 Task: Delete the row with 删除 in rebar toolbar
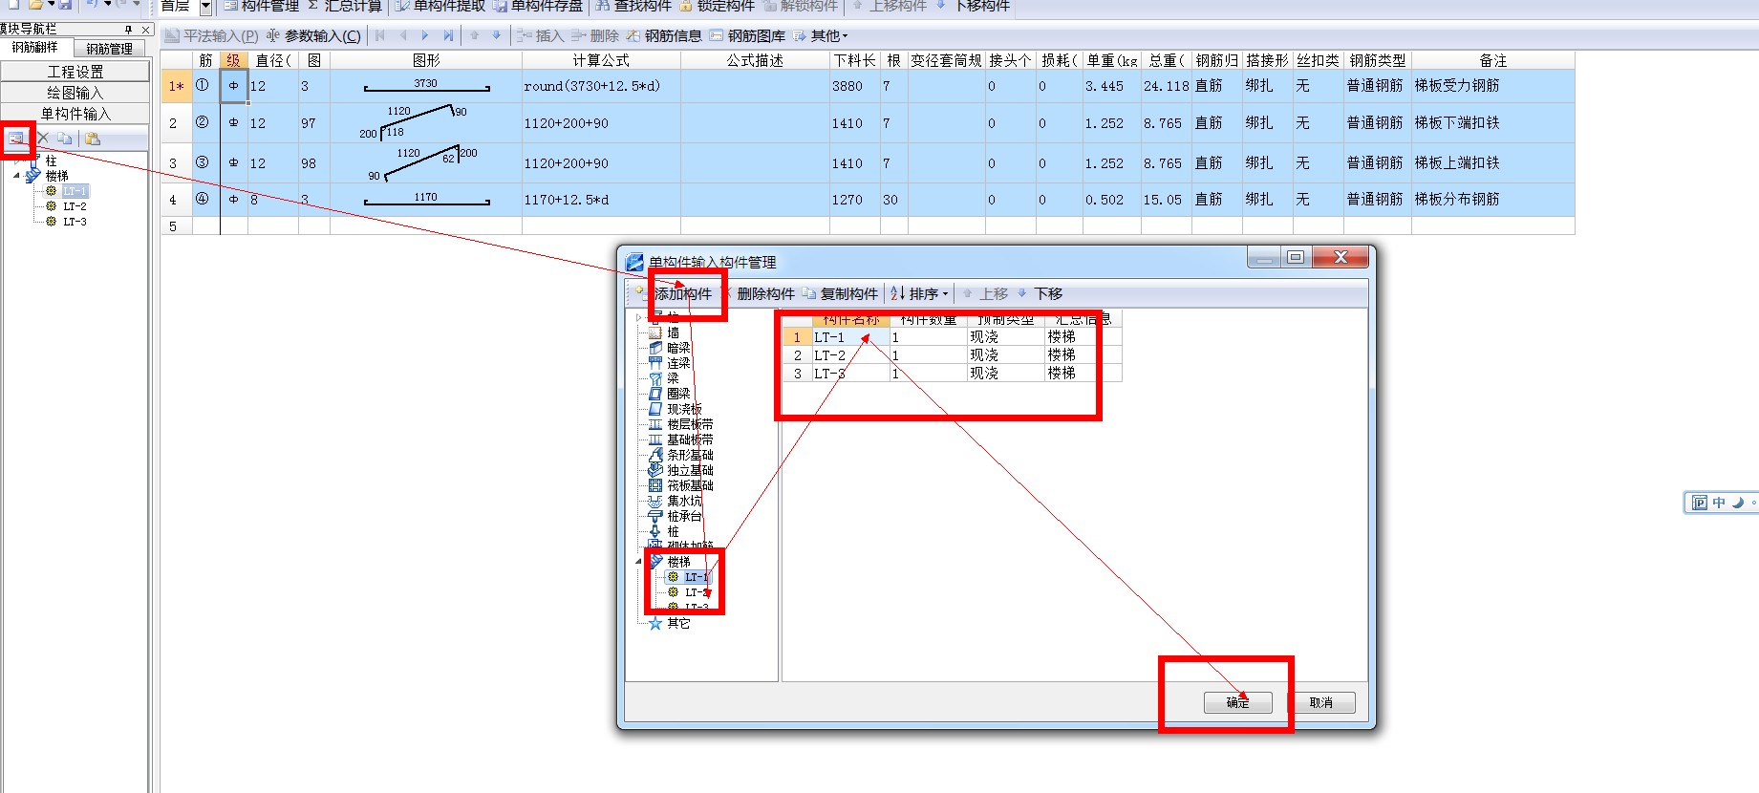594,36
